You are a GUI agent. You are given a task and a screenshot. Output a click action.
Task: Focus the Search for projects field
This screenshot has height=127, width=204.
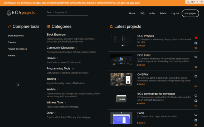pos(67,13)
